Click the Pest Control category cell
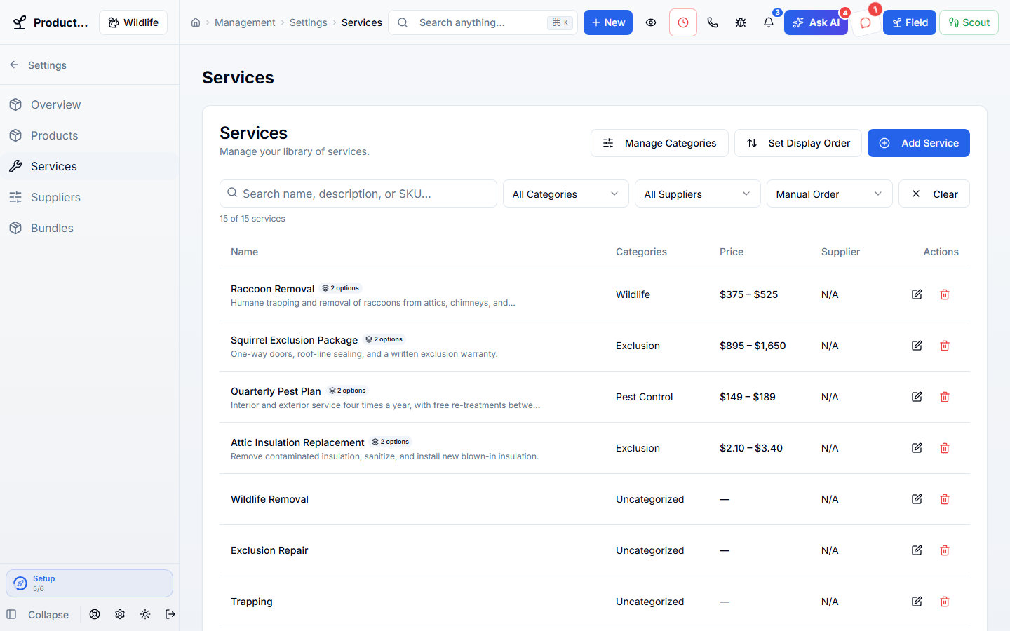This screenshot has width=1010, height=631. click(x=644, y=397)
